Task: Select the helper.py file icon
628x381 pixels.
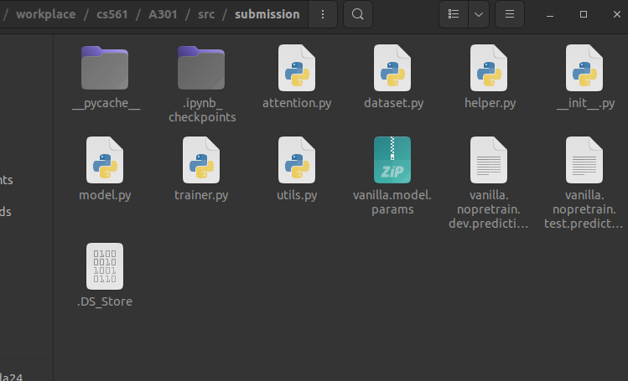Action: point(489,68)
